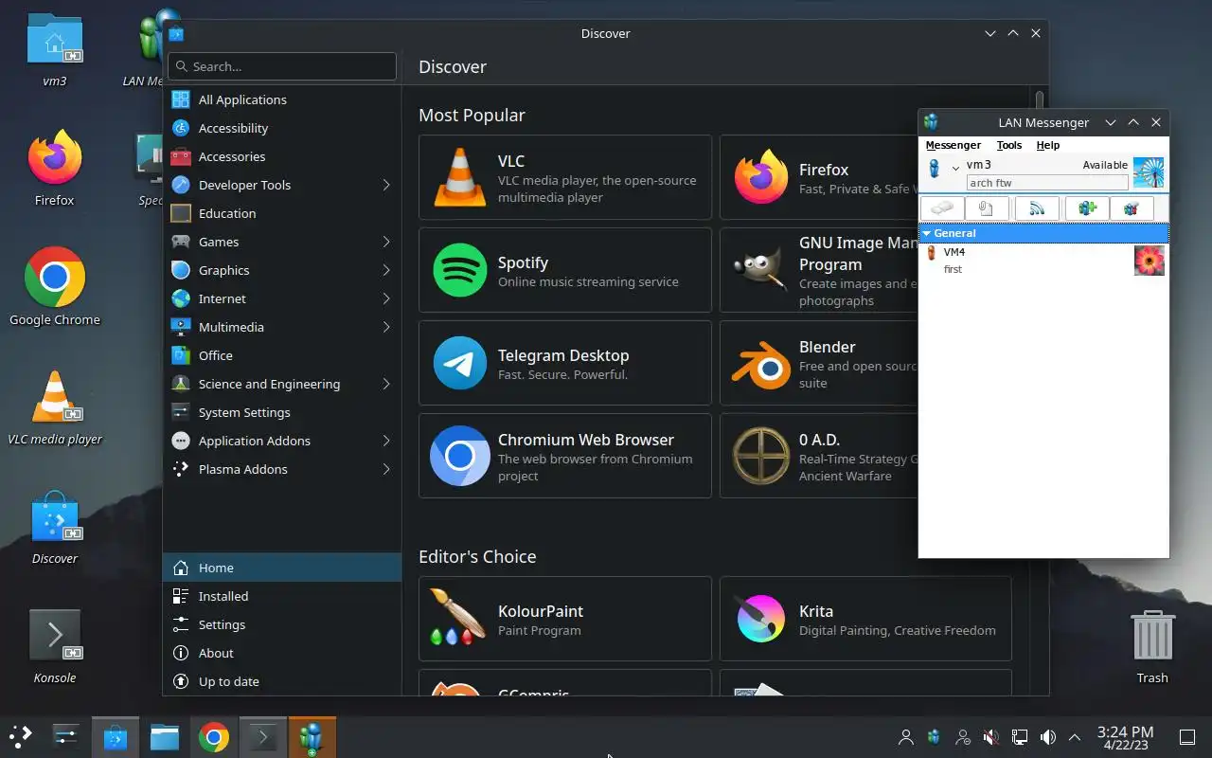Viewport: 1212px width, 758px height.
Task: Select VM4 contact in LAN Messenger
Action: [1043, 261]
